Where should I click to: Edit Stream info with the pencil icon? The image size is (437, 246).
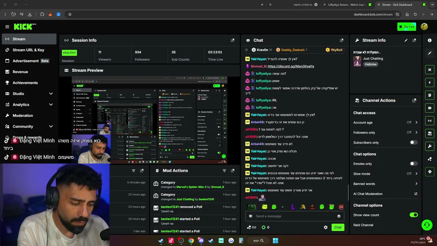tap(406, 40)
